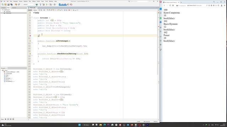Open the Navigate menu in NetBeans
This screenshot has width=227, height=127.
click(x=16, y=1)
